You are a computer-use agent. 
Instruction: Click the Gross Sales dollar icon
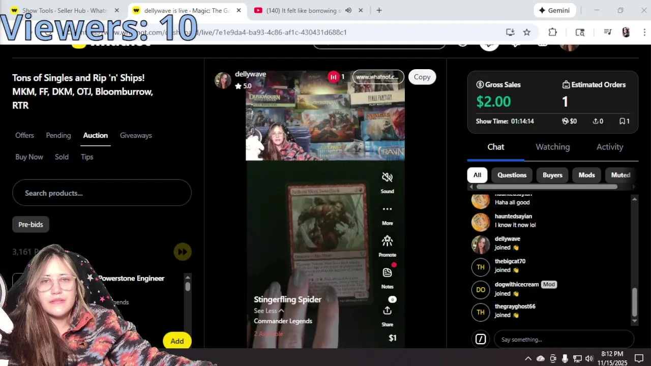(480, 84)
